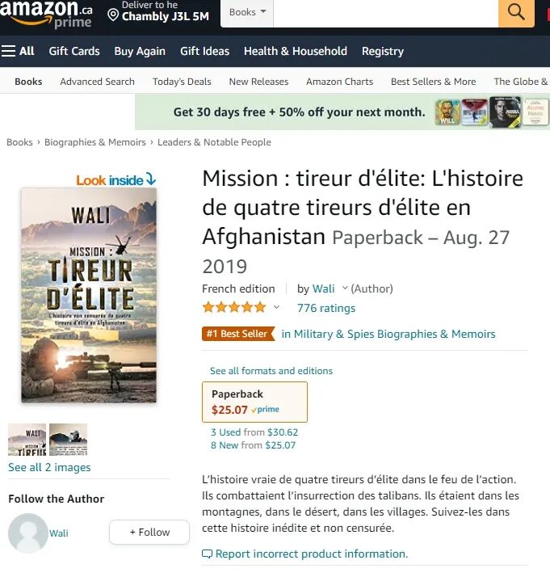Open the Gift Cards menu item

(x=74, y=51)
